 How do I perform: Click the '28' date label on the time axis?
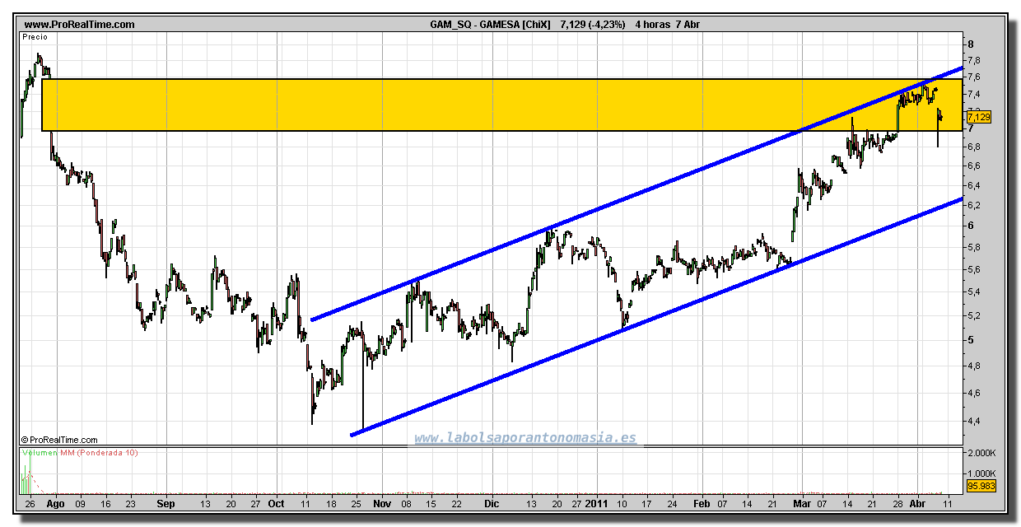tap(898, 503)
